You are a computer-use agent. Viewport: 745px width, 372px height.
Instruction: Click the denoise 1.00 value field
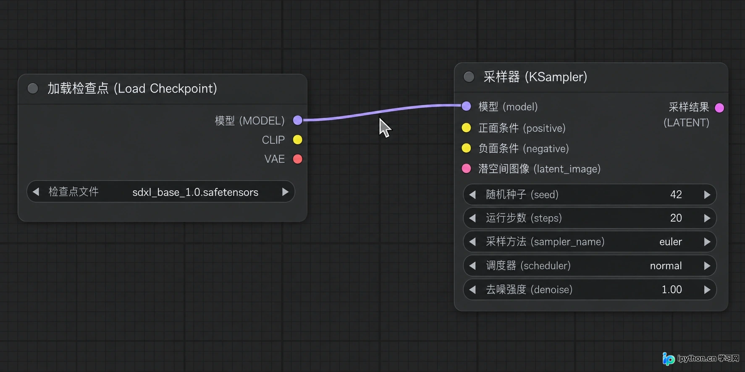(x=590, y=289)
